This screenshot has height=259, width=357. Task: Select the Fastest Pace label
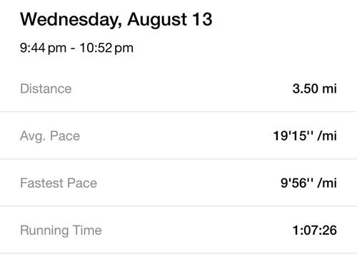tap(59, 183)
